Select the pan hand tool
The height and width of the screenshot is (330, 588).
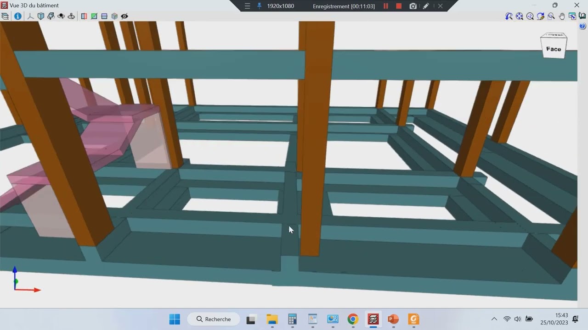tap(562, 16)
